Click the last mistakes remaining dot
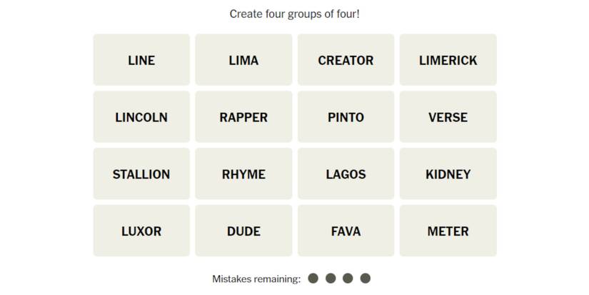Viewport: 589px width, 295px height. pyautogui.click(x=366, y=279)
